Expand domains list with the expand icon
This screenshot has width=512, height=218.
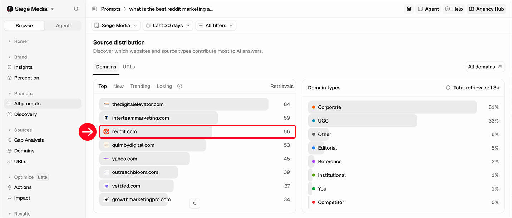click(195, 203)
